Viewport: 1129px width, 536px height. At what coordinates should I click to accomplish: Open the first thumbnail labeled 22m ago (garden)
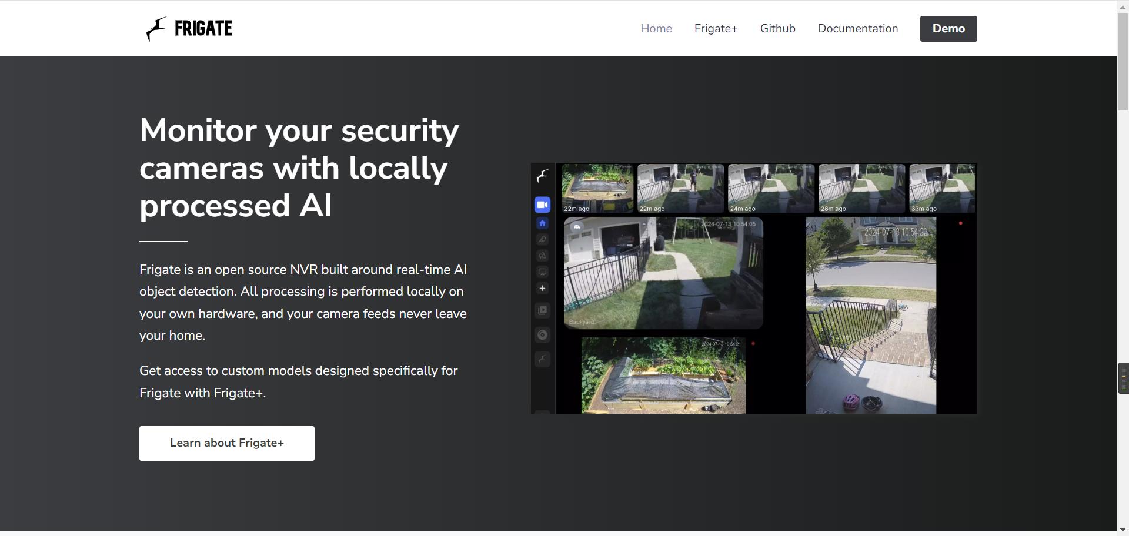597,188
